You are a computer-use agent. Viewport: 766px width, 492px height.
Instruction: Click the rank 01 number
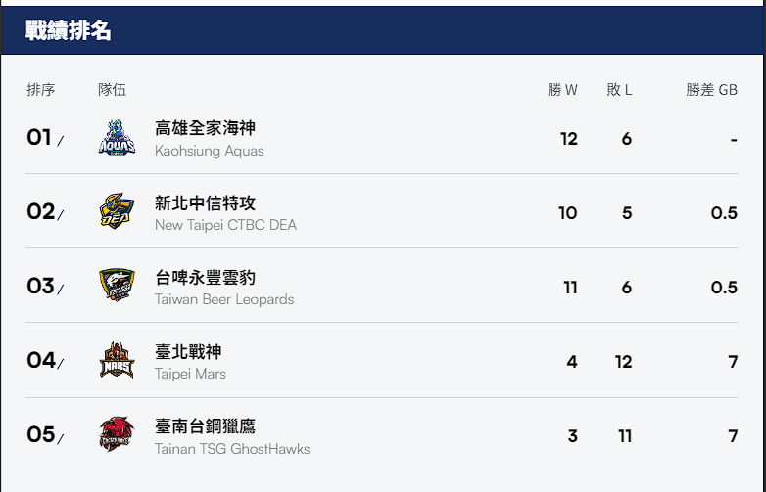click(x=39, y=138)
